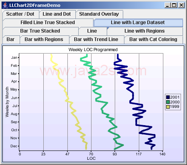Switch to Bar with Trend Line tab
Viewport: 187px width, 165px height.
pyautogui.click(x=96, y=39)
